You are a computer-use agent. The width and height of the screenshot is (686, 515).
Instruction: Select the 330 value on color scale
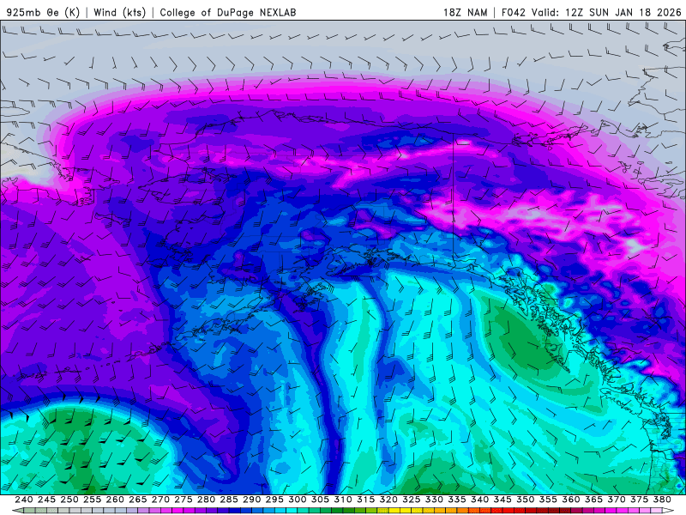(434, 500)
